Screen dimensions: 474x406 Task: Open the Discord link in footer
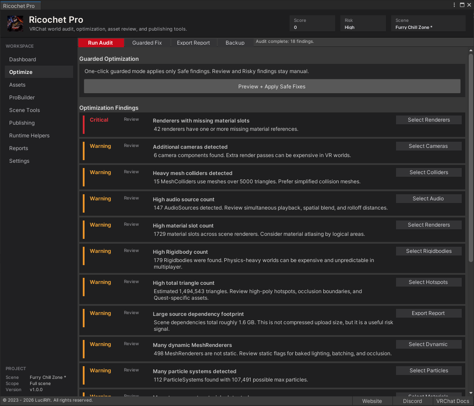[x=412, y=401]
